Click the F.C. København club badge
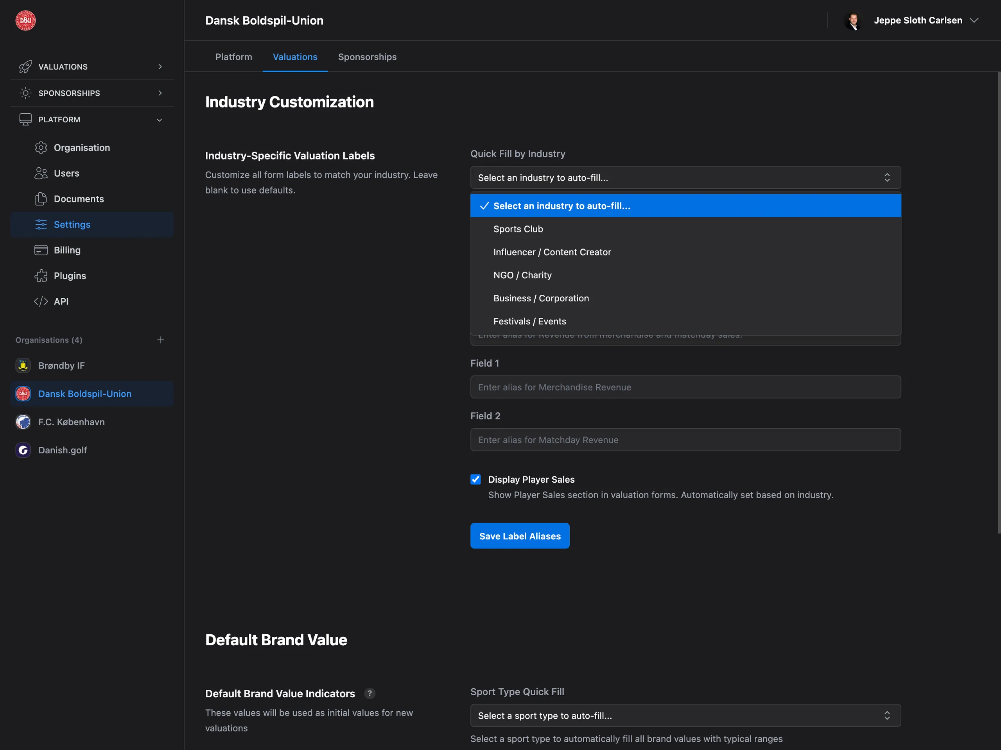 pyautogui.click(x=23, y=422)
